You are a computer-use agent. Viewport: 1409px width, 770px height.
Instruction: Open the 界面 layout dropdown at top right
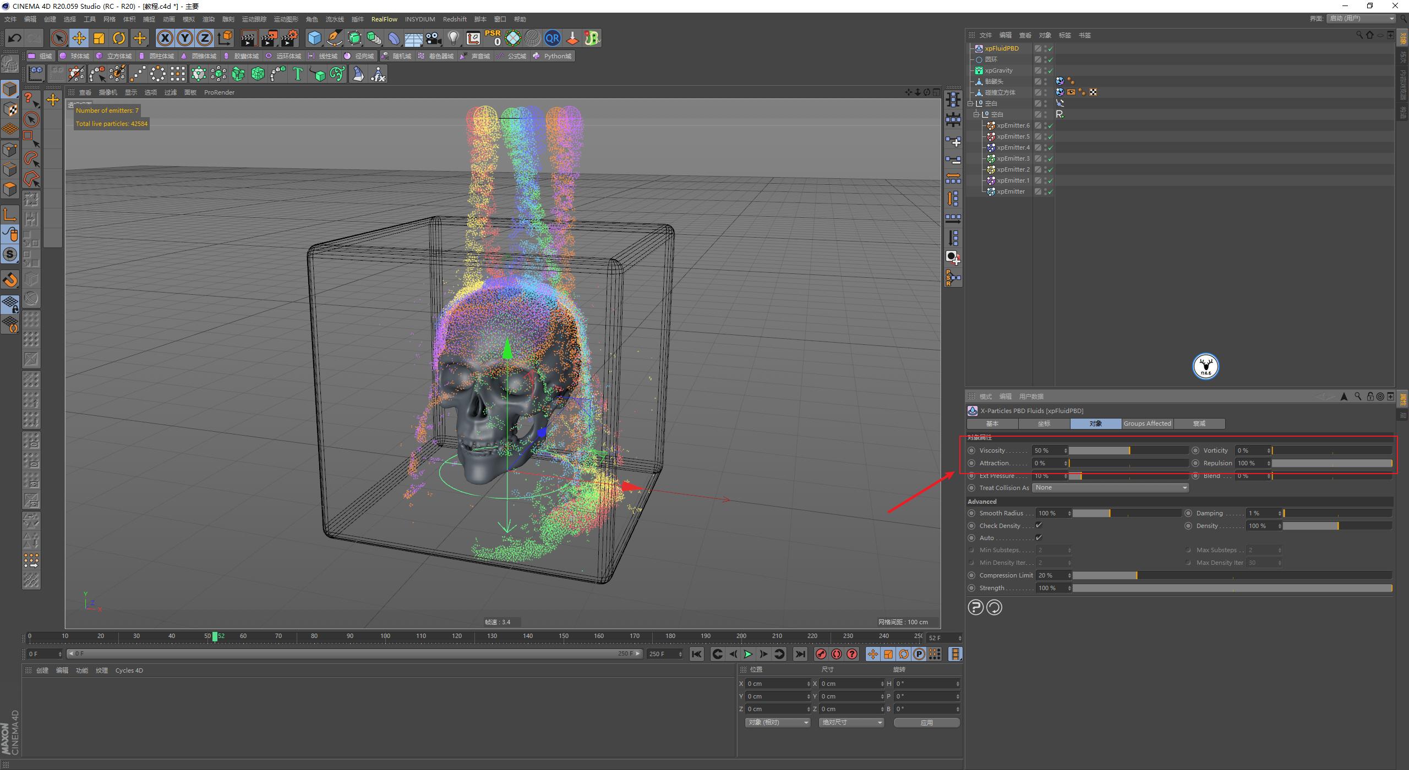point(1359,18)
